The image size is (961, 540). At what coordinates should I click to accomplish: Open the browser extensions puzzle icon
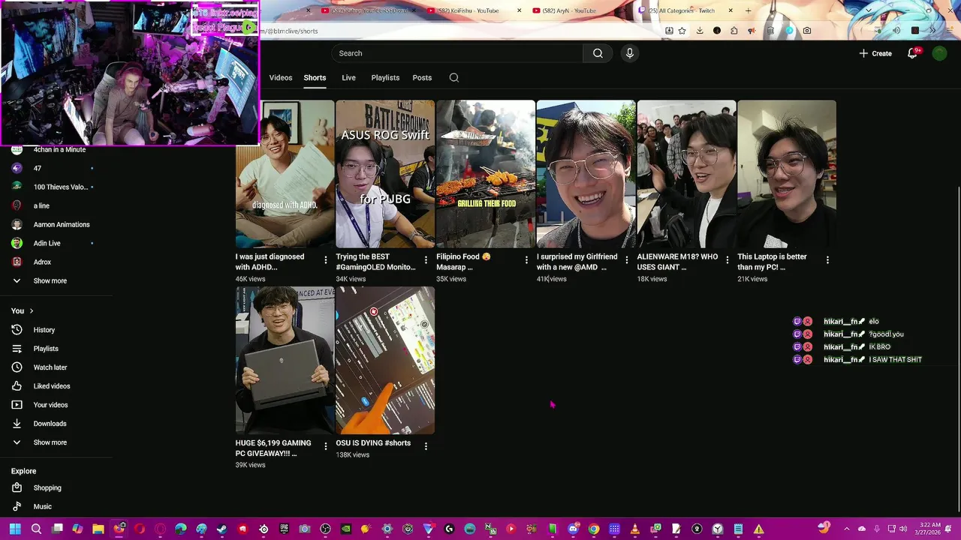click(x=734, y=31)
